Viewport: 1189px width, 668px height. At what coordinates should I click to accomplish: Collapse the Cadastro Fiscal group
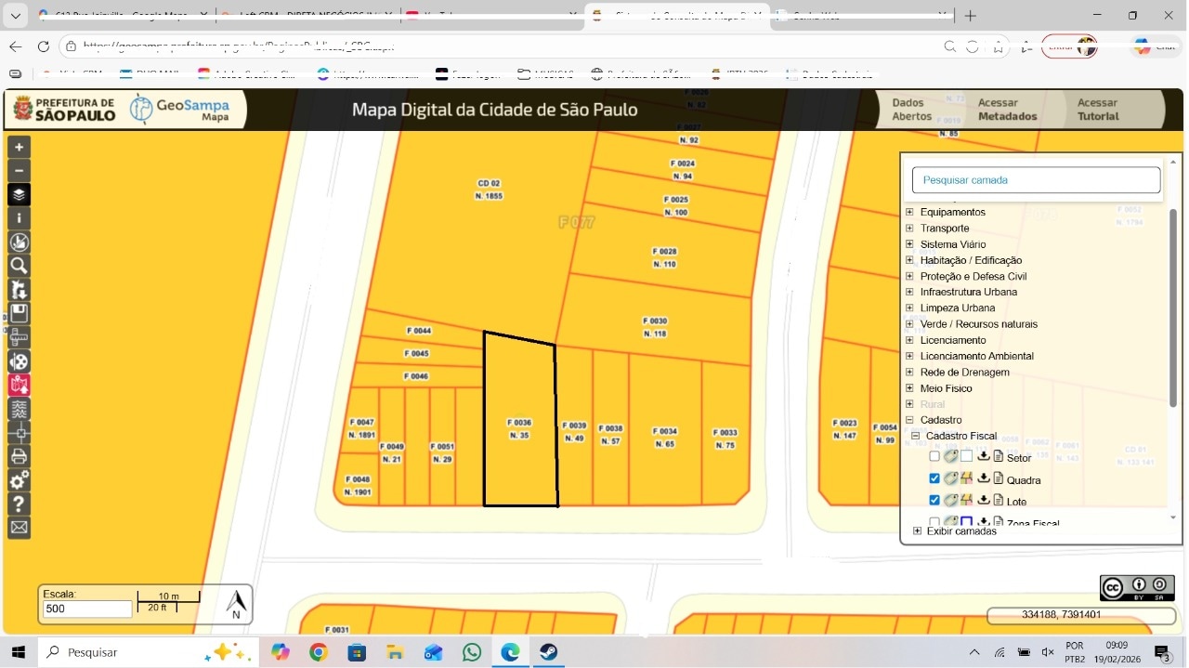tap(916, 436)
